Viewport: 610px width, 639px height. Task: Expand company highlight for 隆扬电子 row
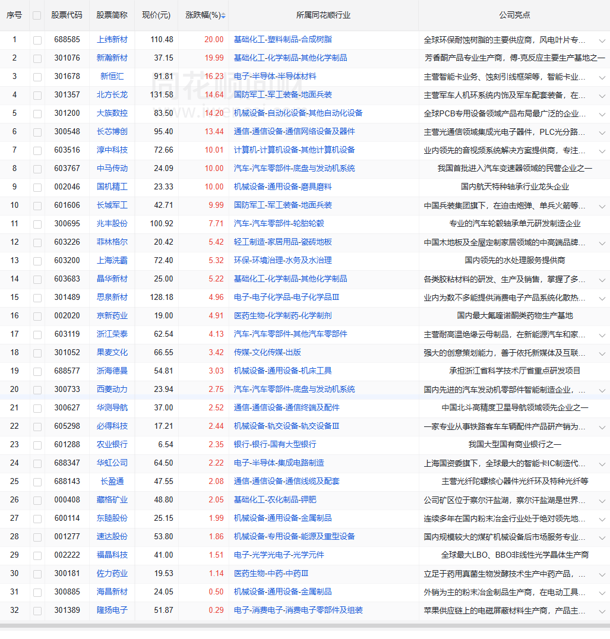point(602,611)
